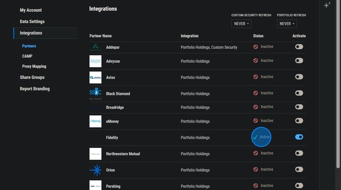The image size is (341, 190).
Task: Open the Portfolio Refresh dropdown
Action: coord(287,24)
